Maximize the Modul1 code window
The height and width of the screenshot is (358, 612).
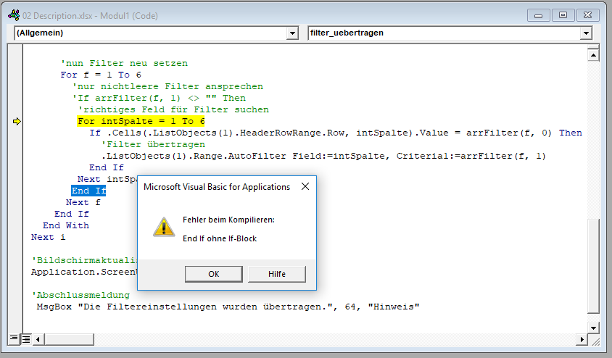(x=561, y=14)
